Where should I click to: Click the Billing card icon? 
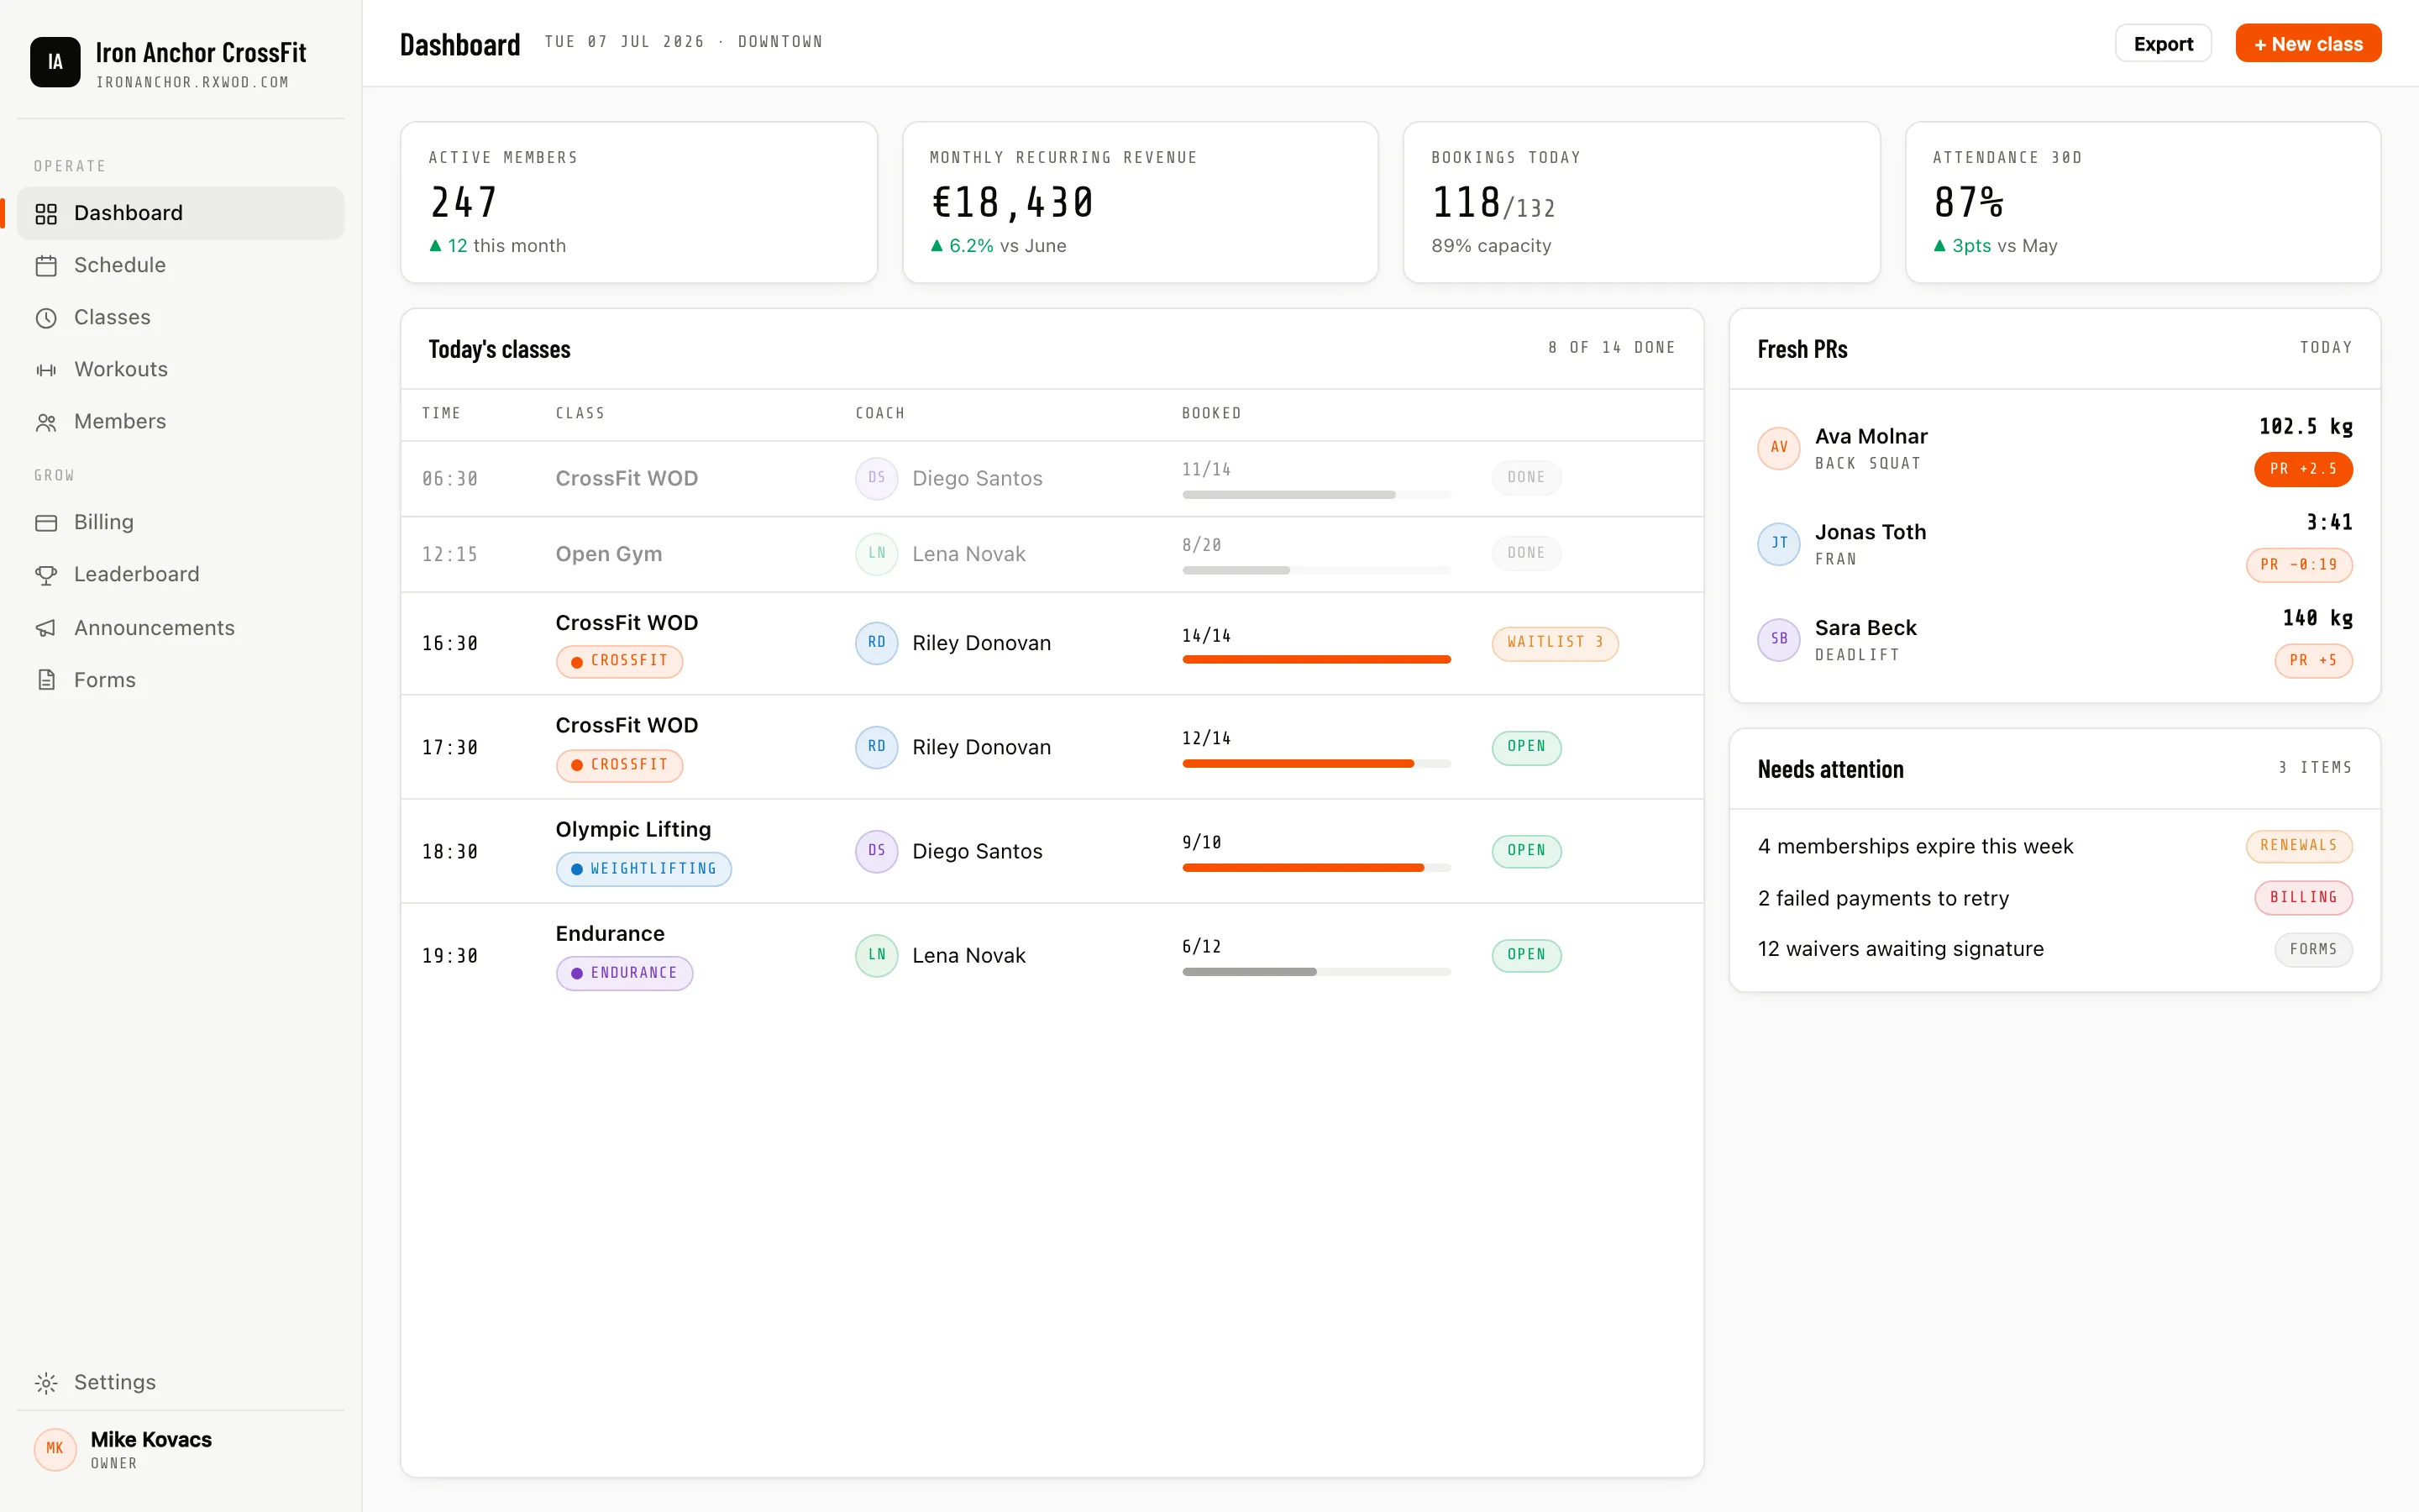click(46, 522)
